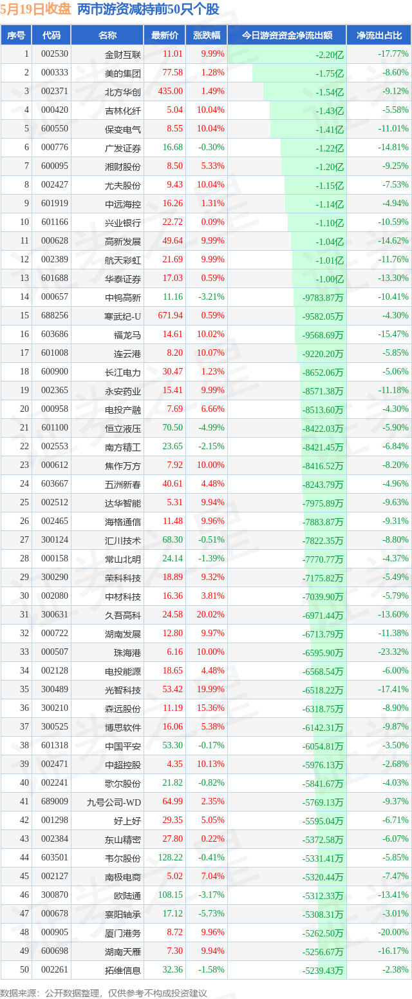412x999 pixels.
Task: Click outflow value -8421.45万
Action: [x=323, y=447]
